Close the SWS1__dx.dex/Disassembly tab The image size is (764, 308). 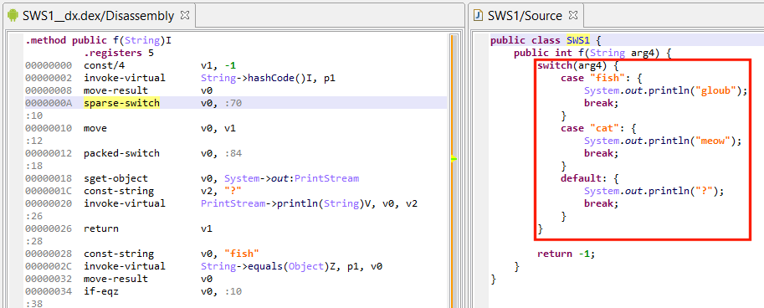point(185,15)
